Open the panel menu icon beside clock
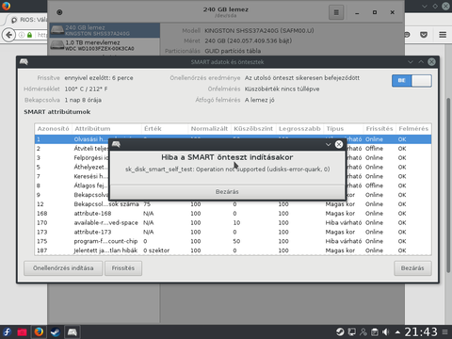The width and height of the screenshot is (452, 339). point(445,332)
